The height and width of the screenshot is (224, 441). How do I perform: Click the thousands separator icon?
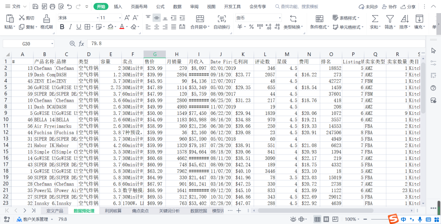click(260, 27)
